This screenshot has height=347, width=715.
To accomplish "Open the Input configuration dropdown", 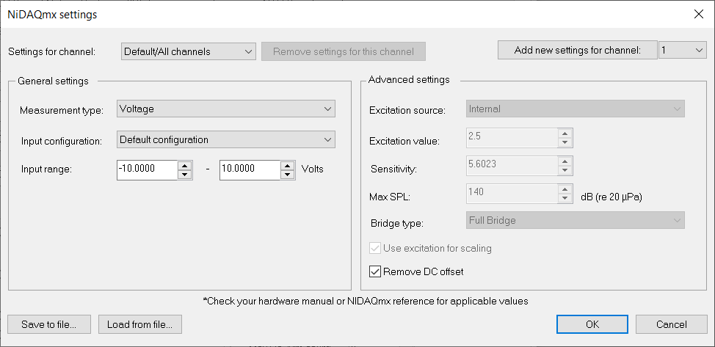I will 226,139.
